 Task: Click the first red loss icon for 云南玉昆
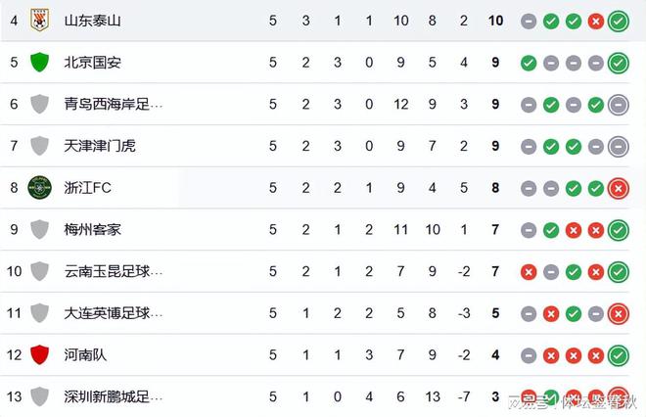[529, 272]
